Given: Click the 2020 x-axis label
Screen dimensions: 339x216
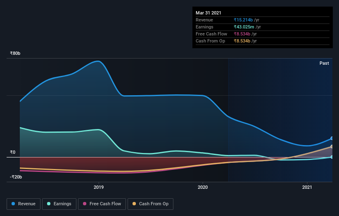Looking at the screenshot, I should click(x=203, y=187).
